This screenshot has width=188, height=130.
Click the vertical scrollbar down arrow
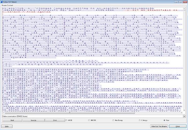coord(184,110)
